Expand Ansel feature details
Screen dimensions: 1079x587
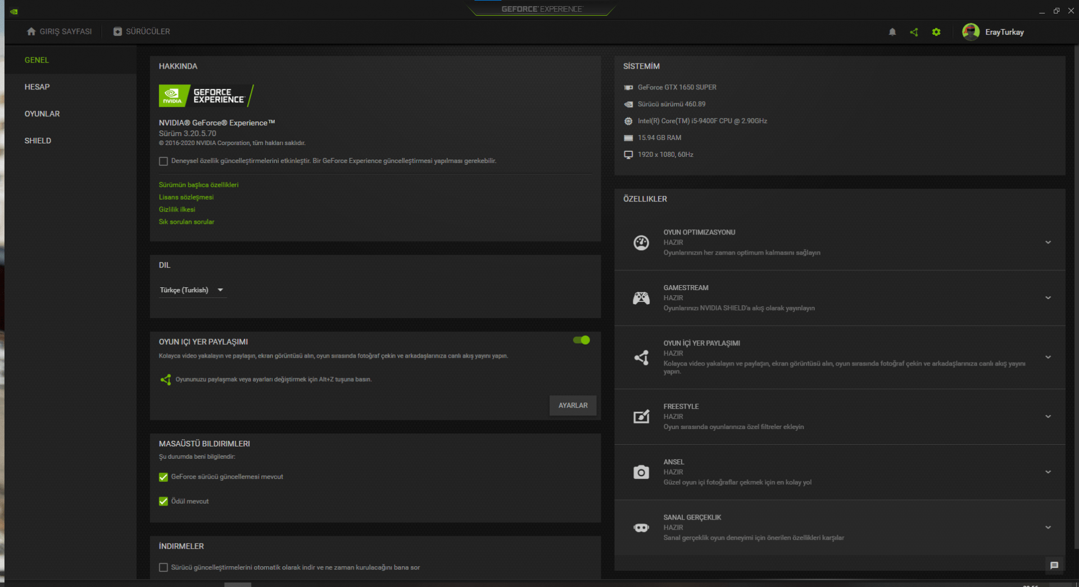click(1048, 472)
